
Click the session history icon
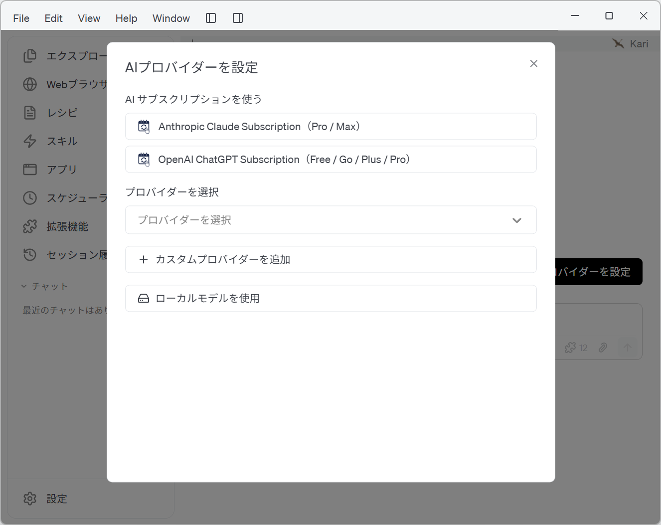(30, 255)
